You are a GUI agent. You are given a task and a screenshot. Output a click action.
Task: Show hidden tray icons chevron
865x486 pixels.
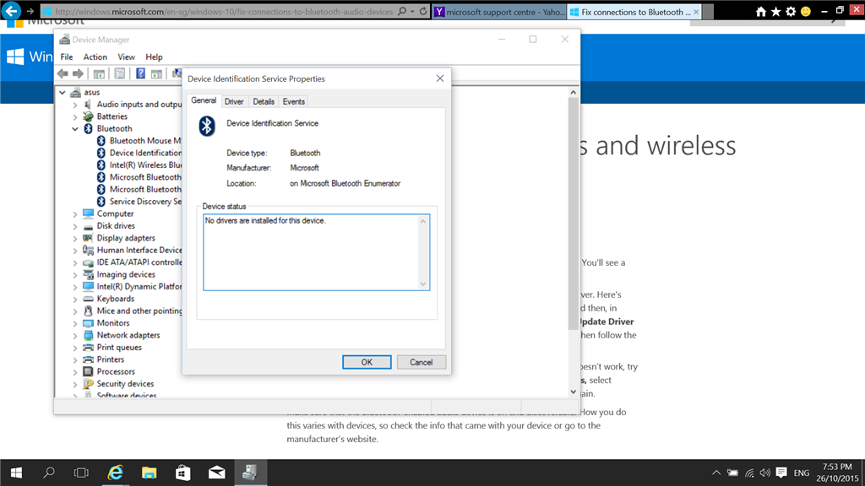pos(716,472)
